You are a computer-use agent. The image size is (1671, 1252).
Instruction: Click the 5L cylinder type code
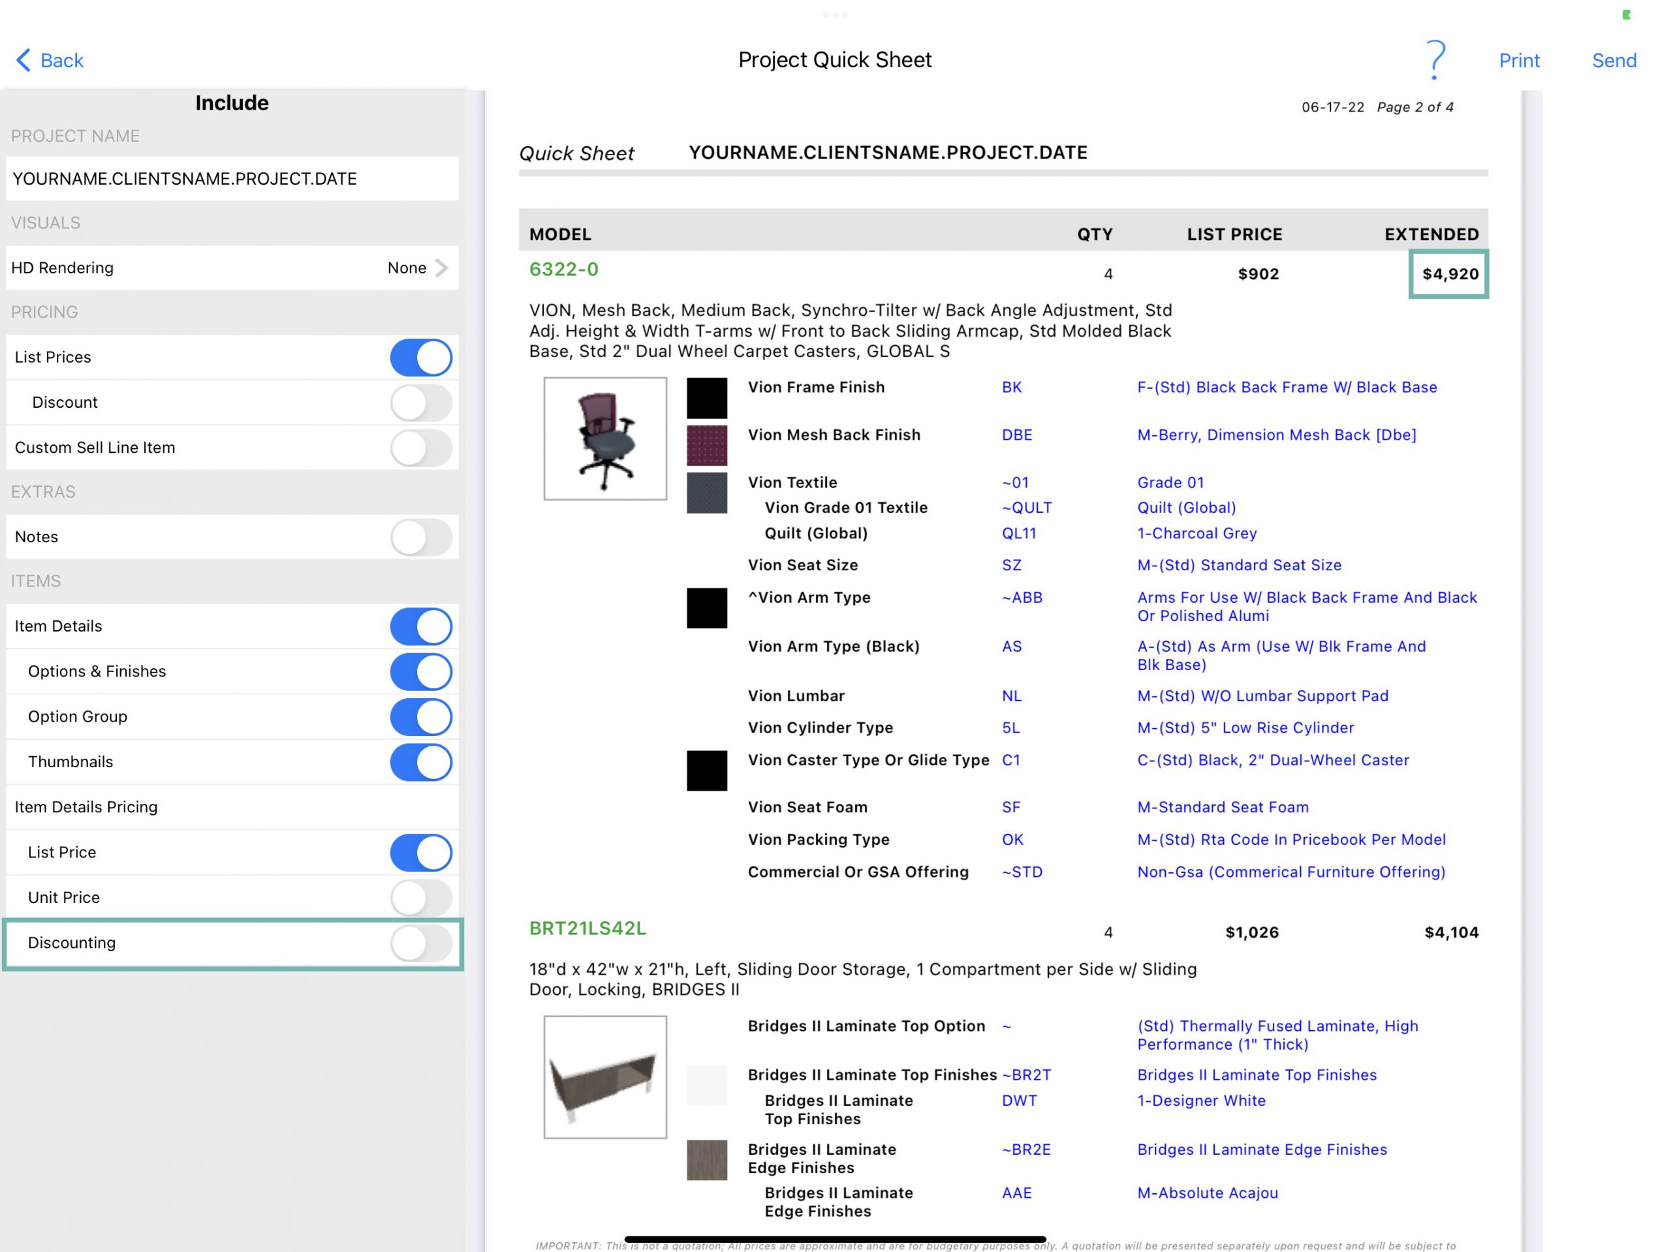[x=1010, y=727]
